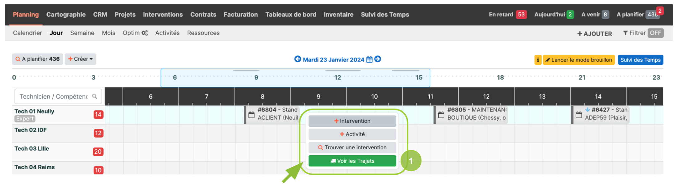Open Optim settings gears icon
This screenshot has height=186, width=677.
tap(144, 33)
